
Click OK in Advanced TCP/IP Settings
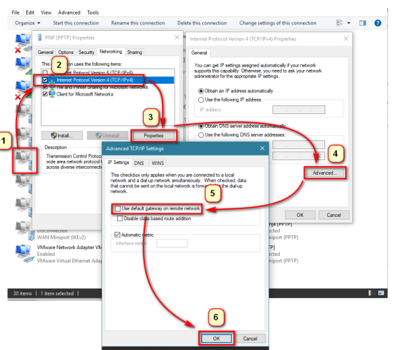[x=216, y=338]
